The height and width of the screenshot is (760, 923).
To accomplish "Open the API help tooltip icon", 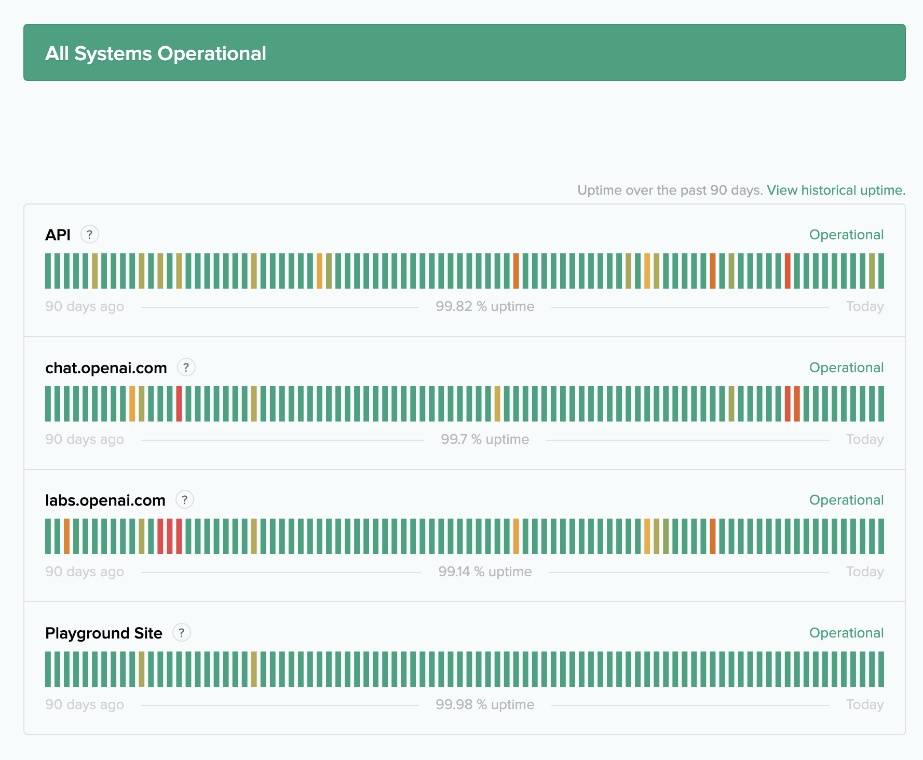I will tap(89, 234).
